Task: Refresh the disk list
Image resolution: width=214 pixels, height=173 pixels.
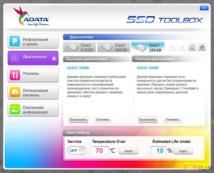Action: pos(192,47)
